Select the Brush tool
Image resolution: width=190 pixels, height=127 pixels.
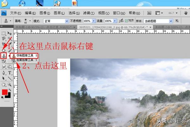pyautogui.click(x=10, y=50)
